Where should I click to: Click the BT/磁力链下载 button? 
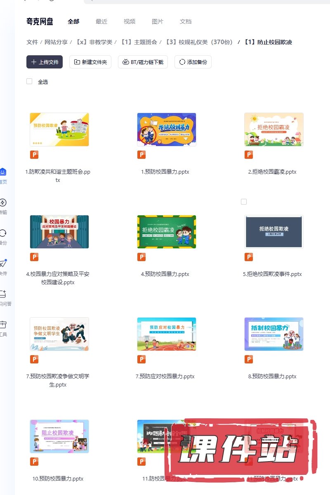coord(143,62)
